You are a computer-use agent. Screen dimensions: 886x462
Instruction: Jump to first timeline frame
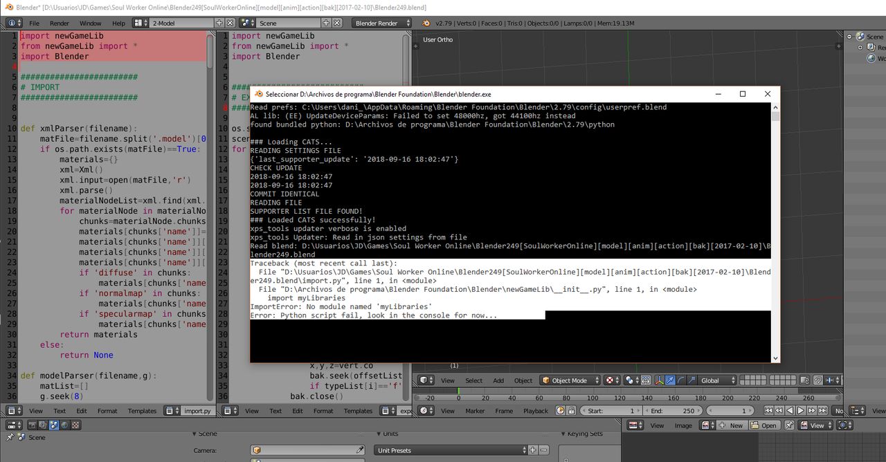(x=768, y=410)
